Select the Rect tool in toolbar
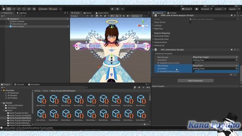Viewport: 242px width, 136px height. pyautogui.click(x=24, y=9)
